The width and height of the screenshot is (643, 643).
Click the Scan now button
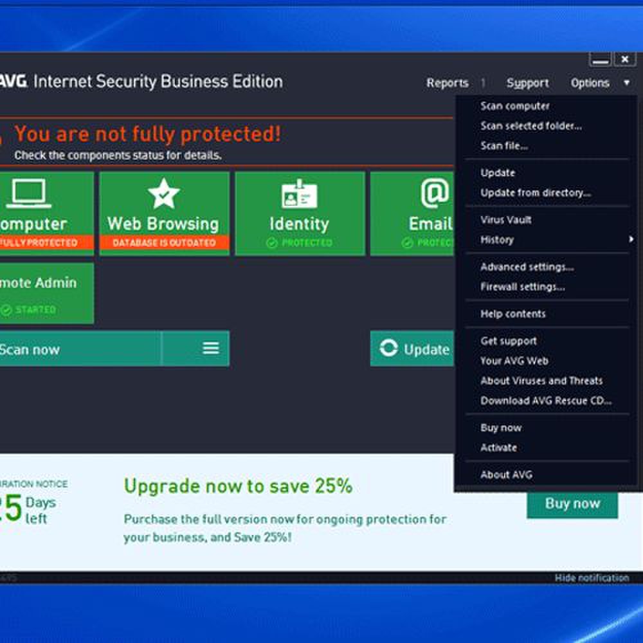click(x=80, y=349)
